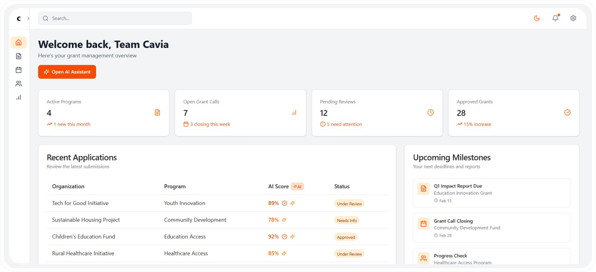Image resolution: width=596 pixels, height=272 pixels.
Task: Click 78% AI score value
Action: [273, 220]
